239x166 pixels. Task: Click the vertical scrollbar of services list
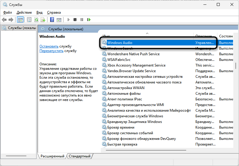(236, 66)
